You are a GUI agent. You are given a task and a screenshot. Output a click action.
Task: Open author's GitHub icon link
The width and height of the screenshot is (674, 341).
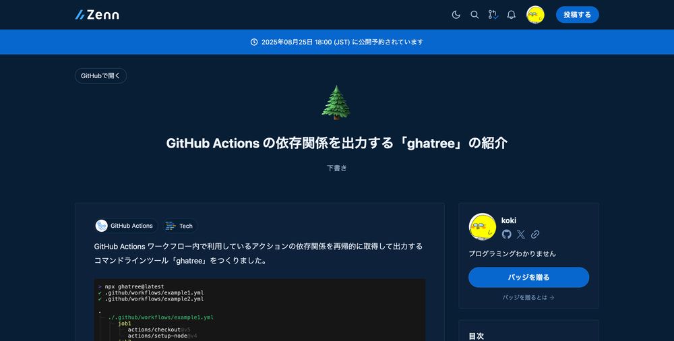(x=506, y=235)
